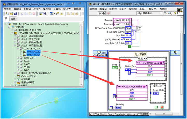The width and height of the screenshot is (187, 119).
Task: Open the 真 case selector dropdown
Action: coord(145,59)
